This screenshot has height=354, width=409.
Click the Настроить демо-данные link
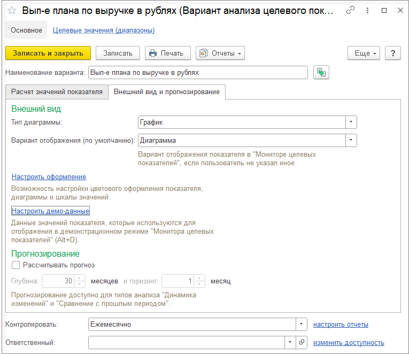(x=51, y=211)
